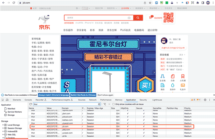Image resolution: width=215 pixels, height=139 pixels.
Task: Click Switch DevTools to Chinese
Action: (x=83, y=95)
